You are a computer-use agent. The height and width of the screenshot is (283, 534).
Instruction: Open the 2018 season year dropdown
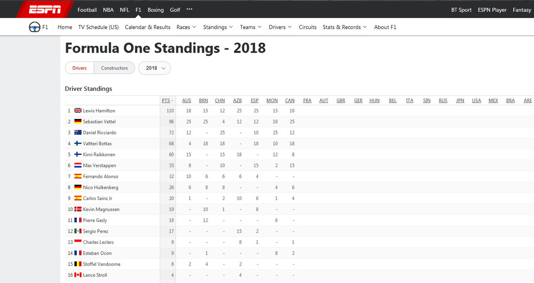(x=154, y=68)
